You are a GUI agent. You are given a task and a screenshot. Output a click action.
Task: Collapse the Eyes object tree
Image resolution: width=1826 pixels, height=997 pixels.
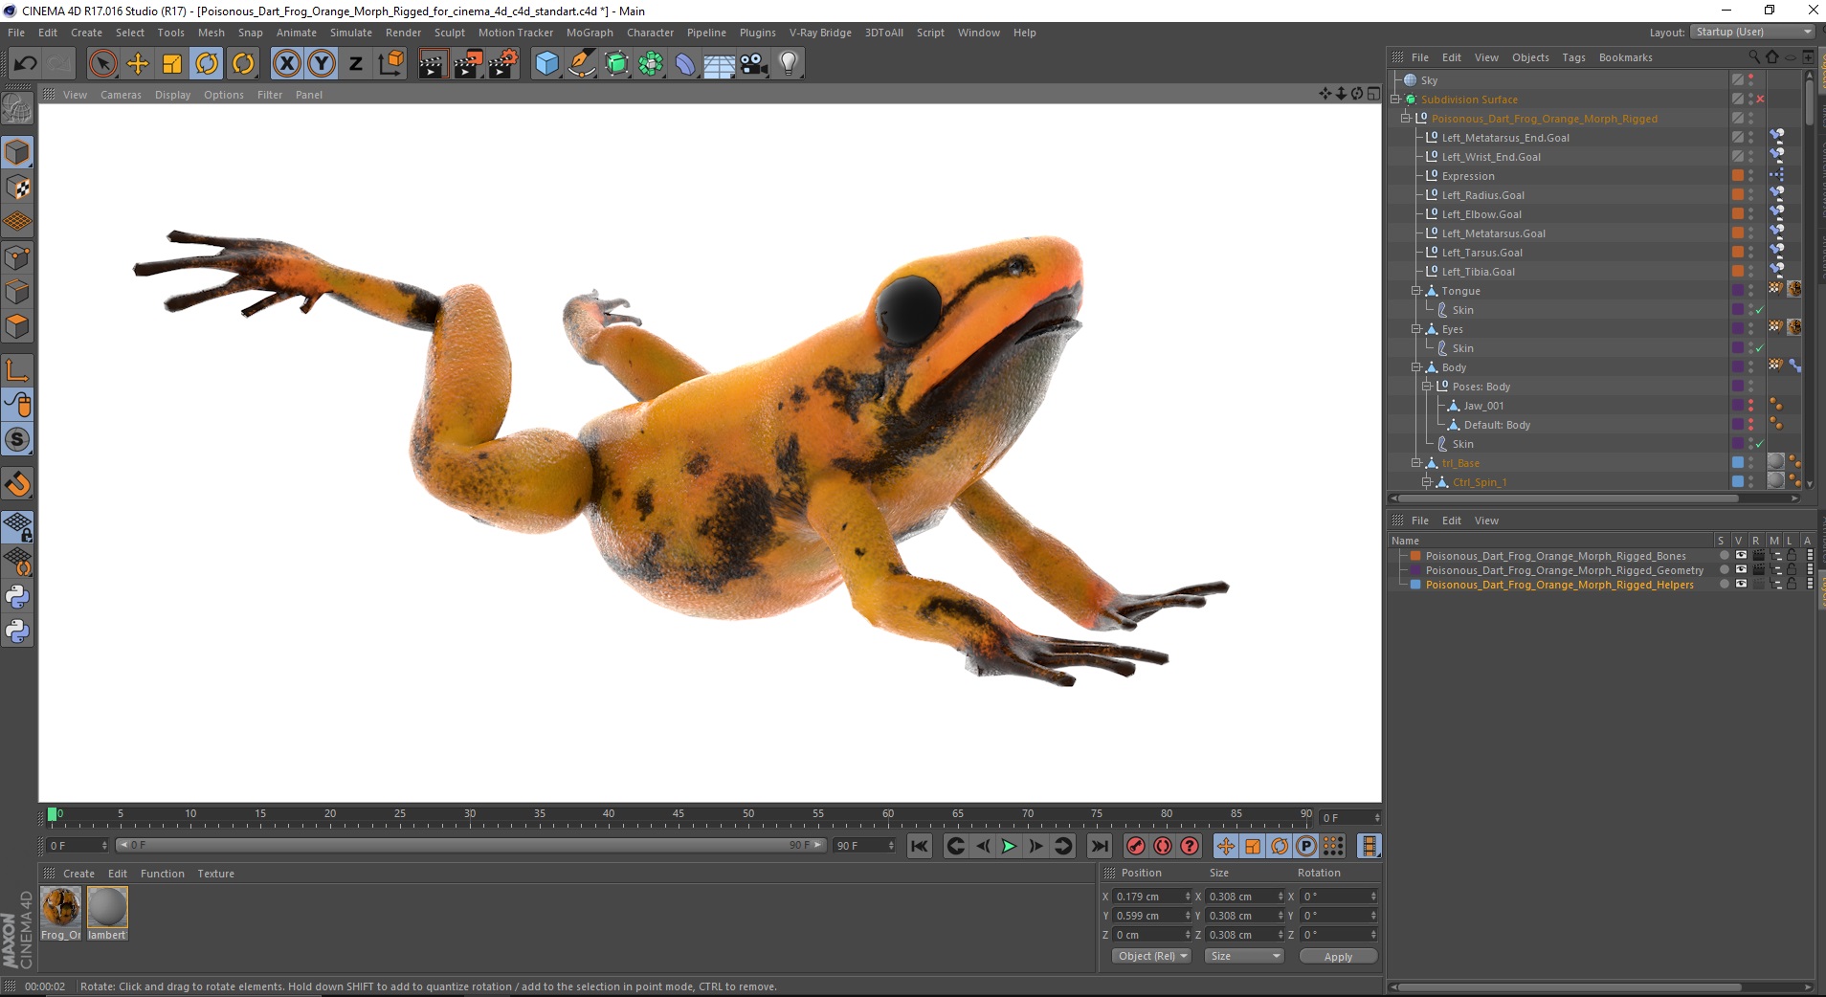[x=1416, y=329]
